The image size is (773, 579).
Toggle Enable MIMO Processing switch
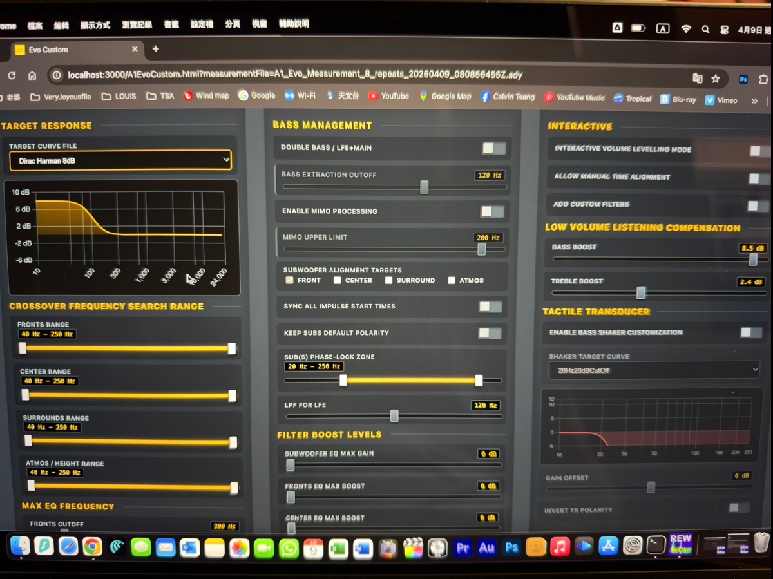click(492, 211)
